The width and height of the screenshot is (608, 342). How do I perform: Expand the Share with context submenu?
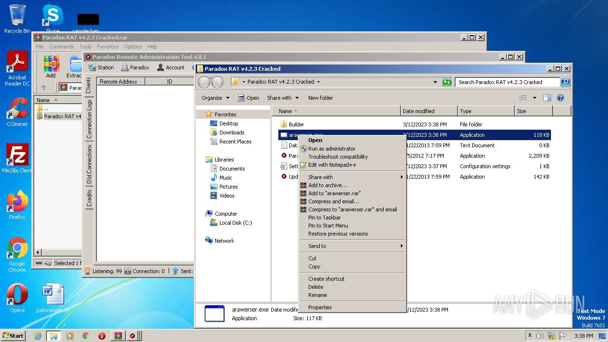pos(352,177)
